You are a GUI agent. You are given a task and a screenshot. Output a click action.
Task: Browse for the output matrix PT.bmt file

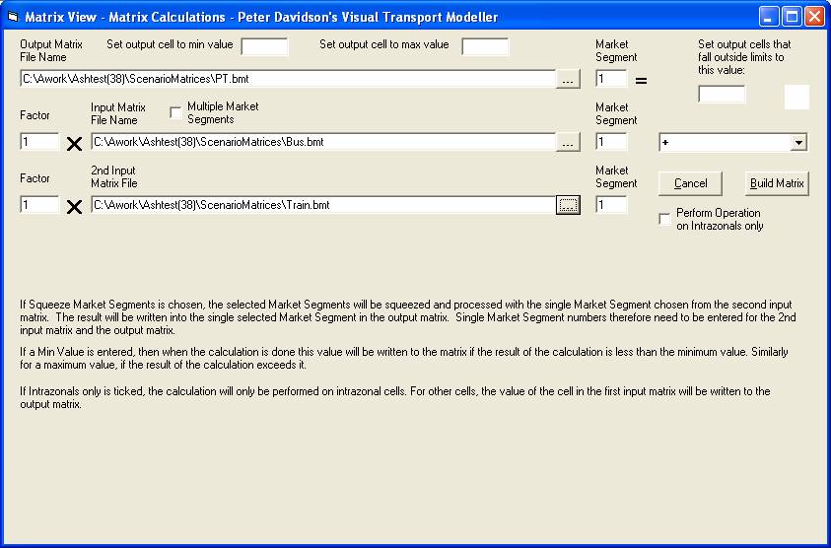[568, 79]
